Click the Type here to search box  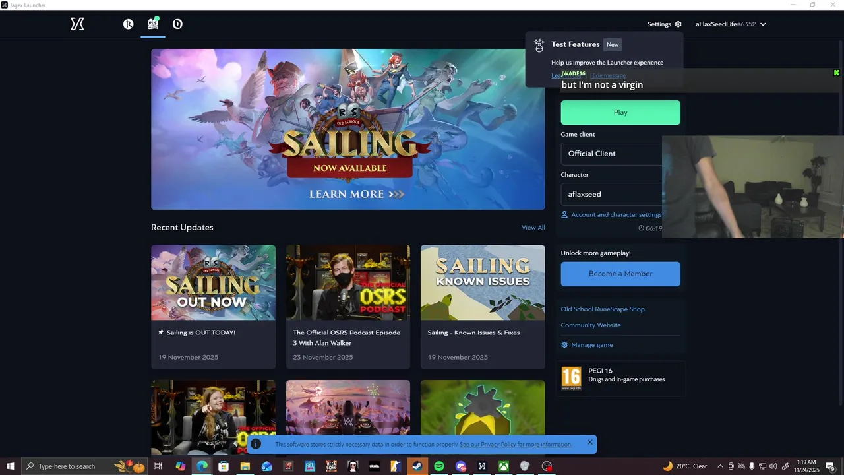point(84,466)
